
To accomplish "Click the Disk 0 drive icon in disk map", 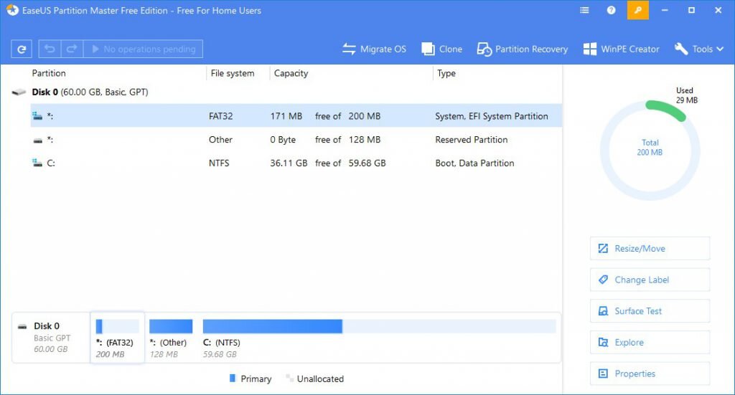I will point(22,327).
